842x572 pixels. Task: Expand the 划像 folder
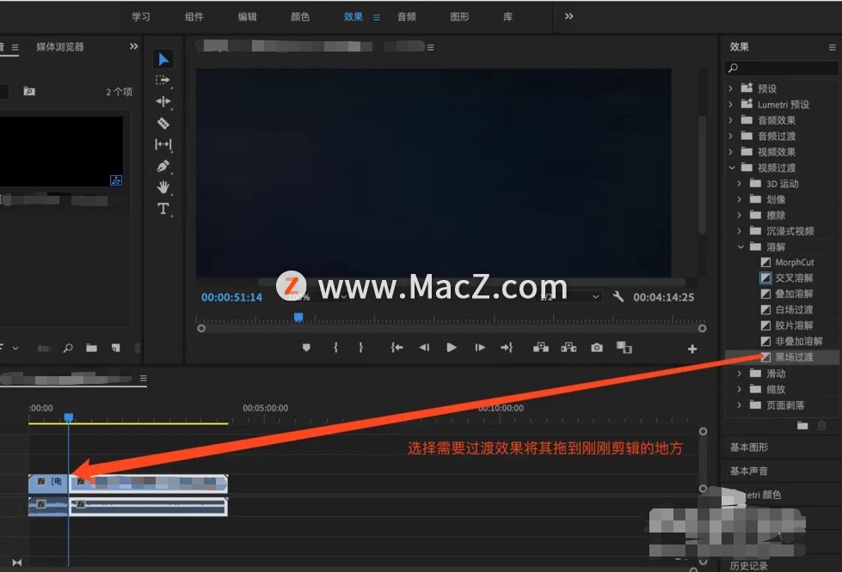point(740,199)
